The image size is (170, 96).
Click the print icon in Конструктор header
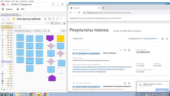(49, 19)
